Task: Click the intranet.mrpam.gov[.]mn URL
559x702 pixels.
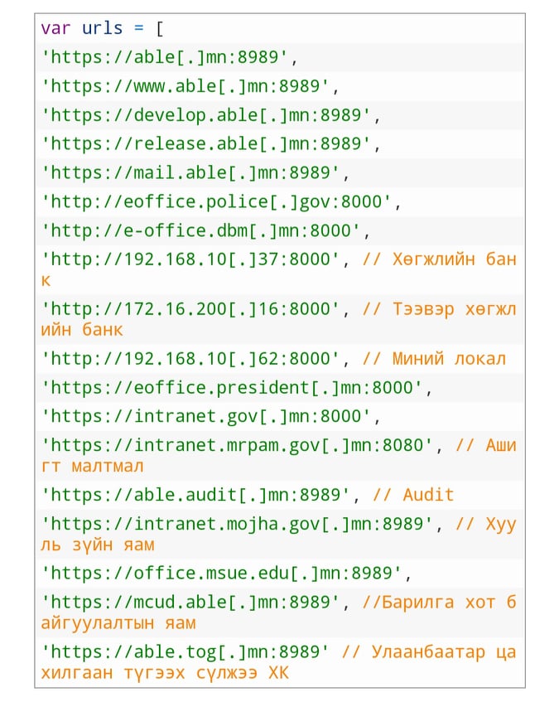Action: tap(237, 445)
